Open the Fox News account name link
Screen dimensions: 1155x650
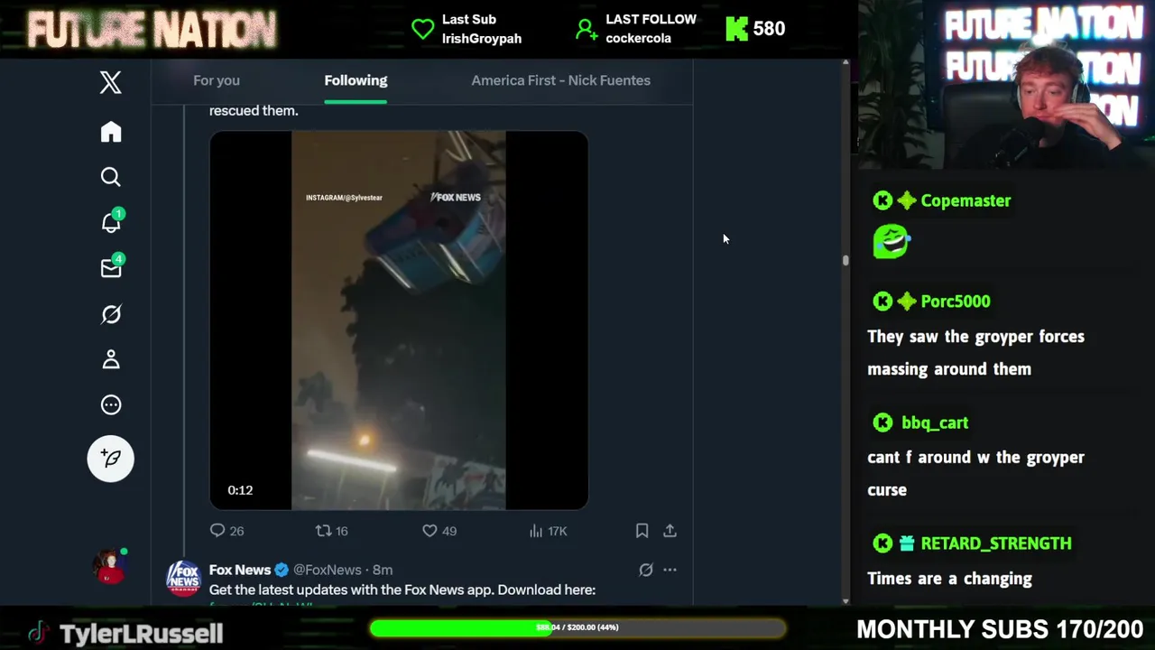point(240,570)
